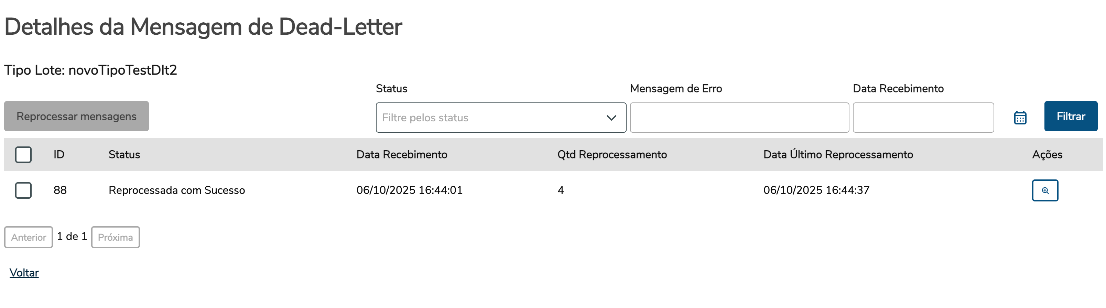Check the box for message ID 88

pyautogui.click(x=23, y=190)
